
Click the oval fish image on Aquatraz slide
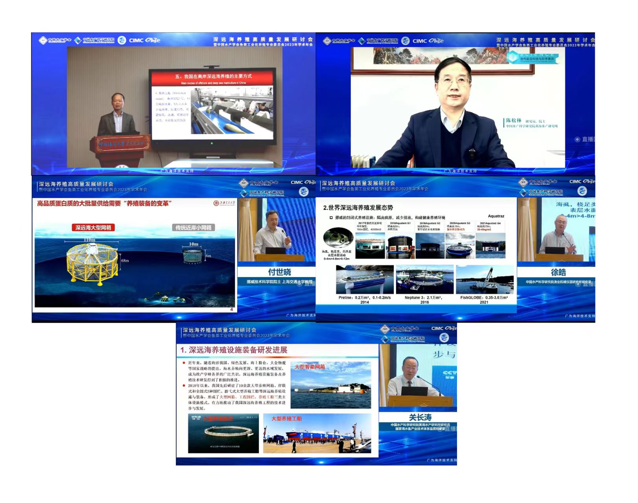point(338,237)
